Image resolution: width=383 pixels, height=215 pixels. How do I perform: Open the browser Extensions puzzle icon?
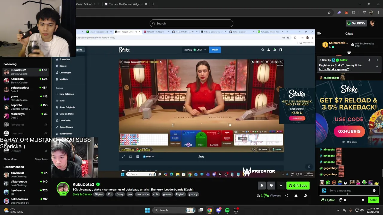click(354, 13)
